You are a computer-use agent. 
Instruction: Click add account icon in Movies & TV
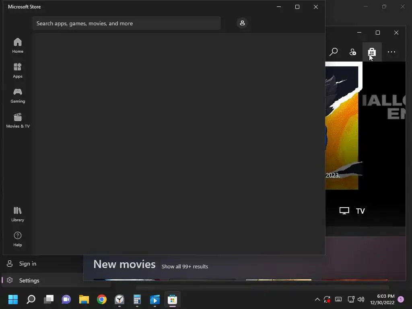coord(352,52)
